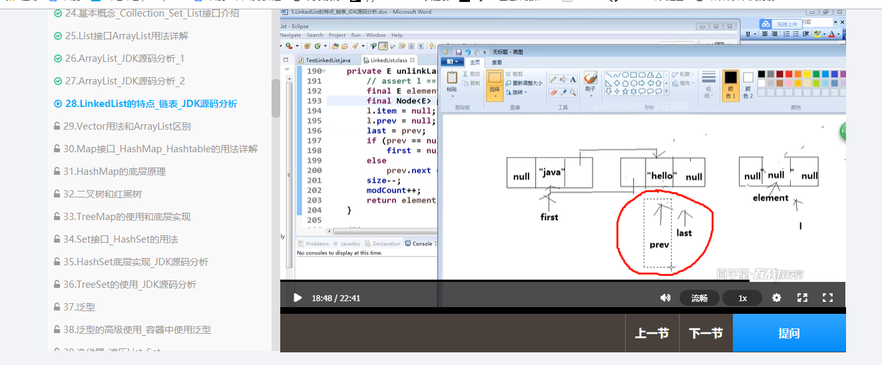The image size is (882, 365).
Task: Open lesson 38 泛型的高级使用
Action: [132, 330]
